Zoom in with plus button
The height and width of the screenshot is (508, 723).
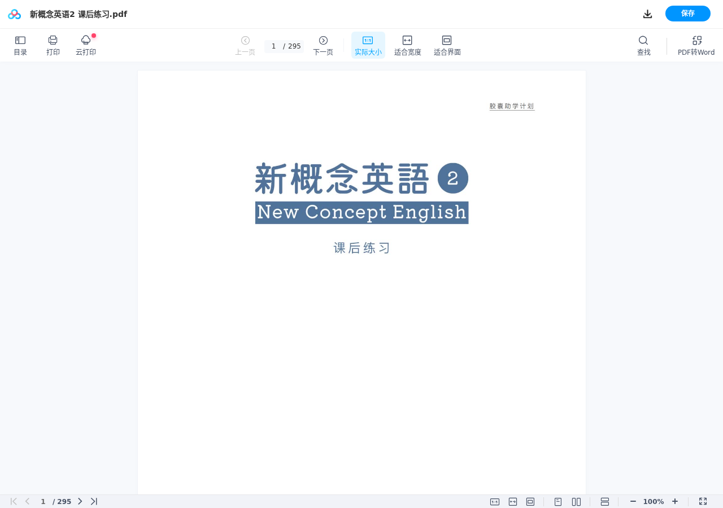tap(675, 501)
